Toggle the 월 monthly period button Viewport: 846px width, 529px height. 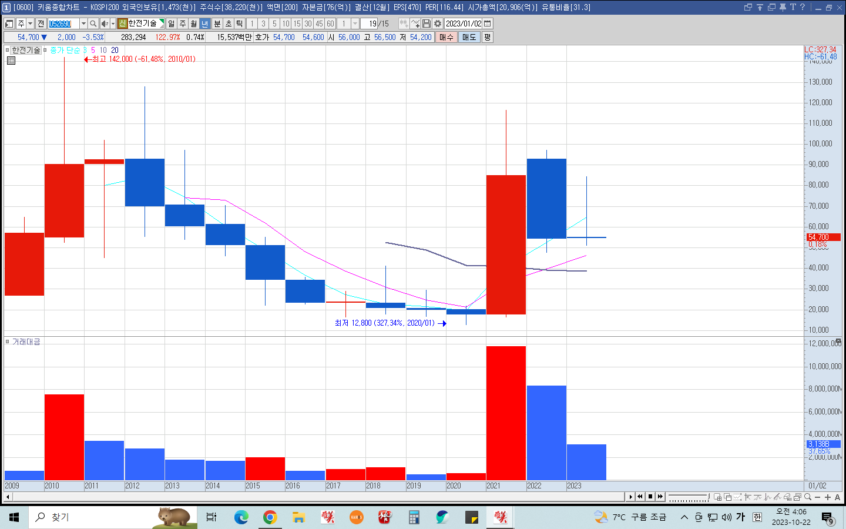pos(193,24)
